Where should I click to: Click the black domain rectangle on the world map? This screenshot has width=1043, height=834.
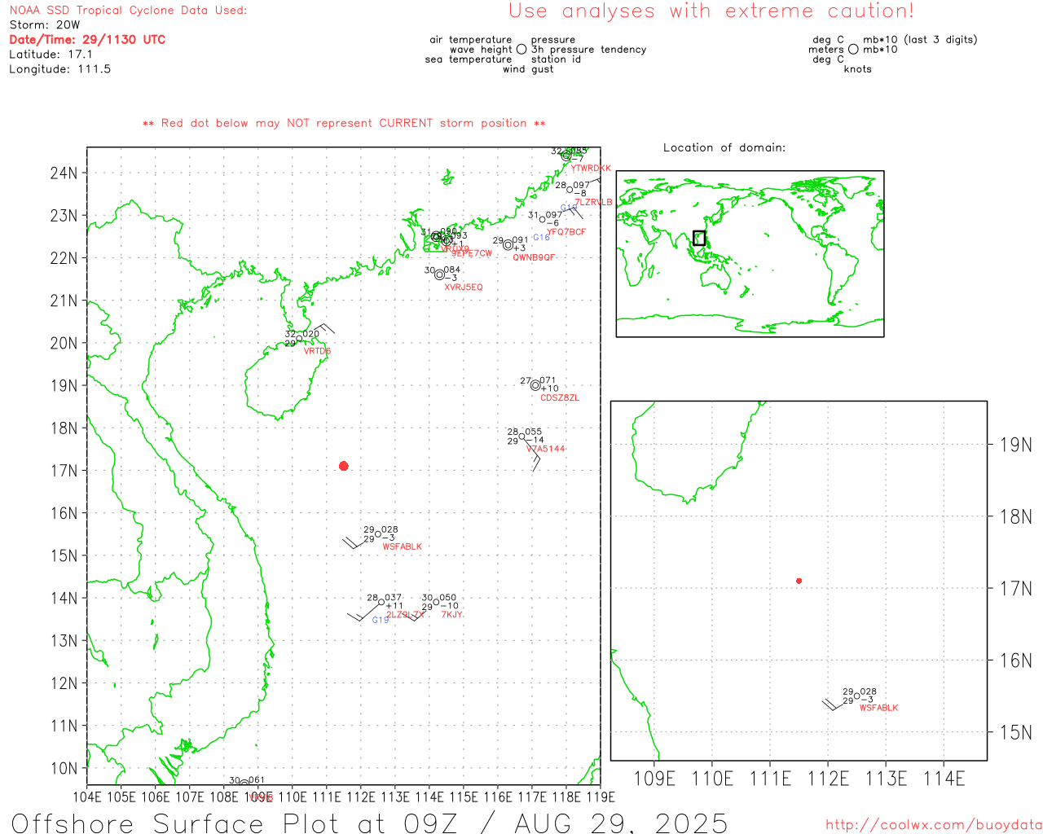point(699,238)
